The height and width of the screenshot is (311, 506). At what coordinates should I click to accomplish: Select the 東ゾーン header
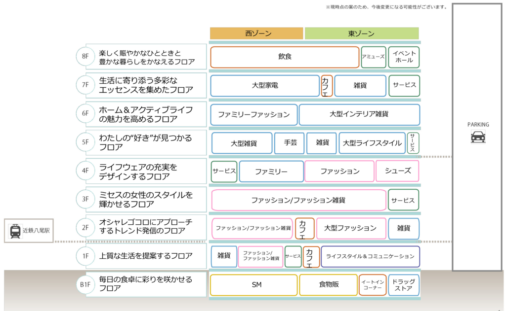(362, 33)
